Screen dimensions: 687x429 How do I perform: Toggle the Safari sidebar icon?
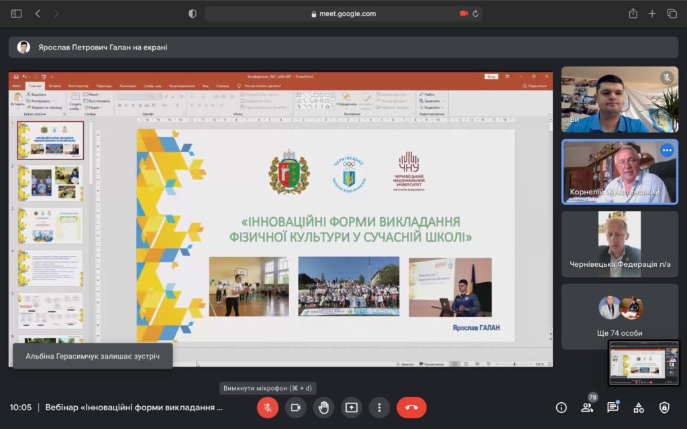coord(16,13)
